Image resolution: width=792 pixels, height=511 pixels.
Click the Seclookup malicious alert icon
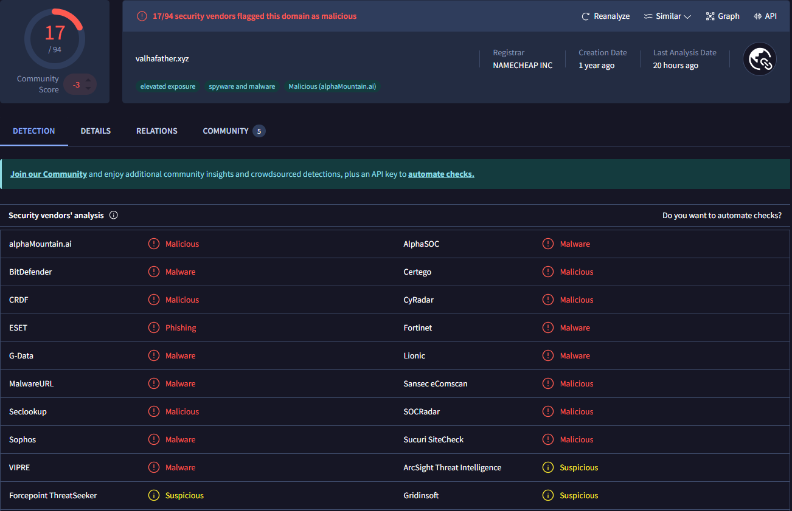154,411
